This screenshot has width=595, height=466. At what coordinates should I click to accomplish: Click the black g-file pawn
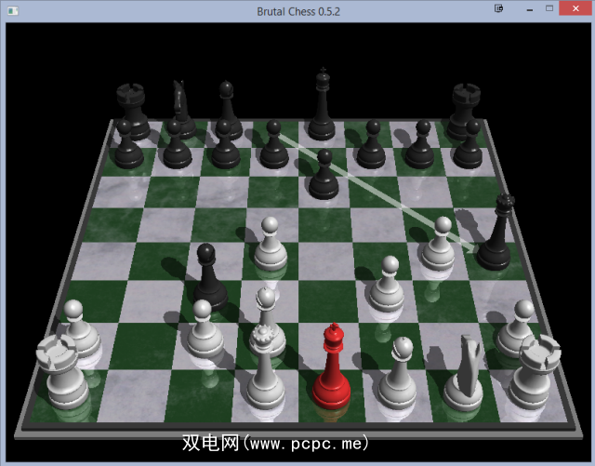click(x=420, y=144)
